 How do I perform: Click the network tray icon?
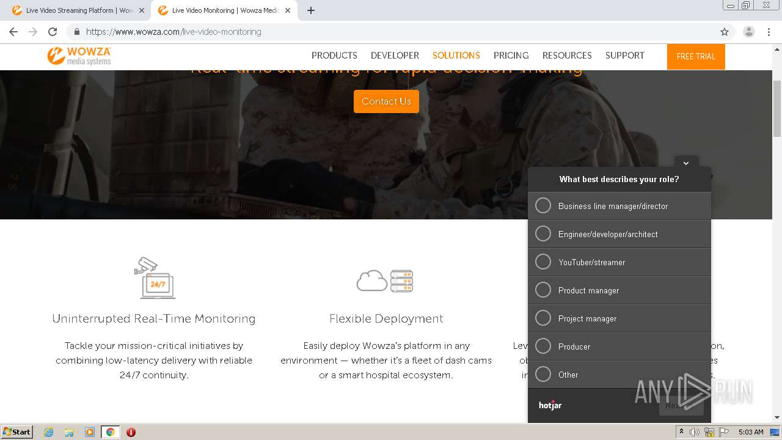[709, 432]
